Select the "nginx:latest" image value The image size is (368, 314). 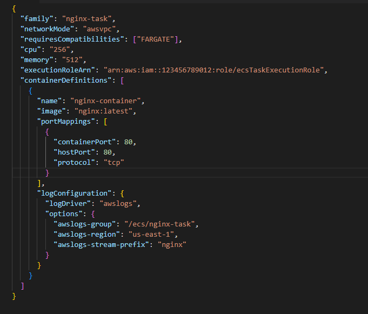pyautogui.click(x=103, y=111)
